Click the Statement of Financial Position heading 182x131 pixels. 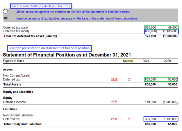click(x=67, y=55)
